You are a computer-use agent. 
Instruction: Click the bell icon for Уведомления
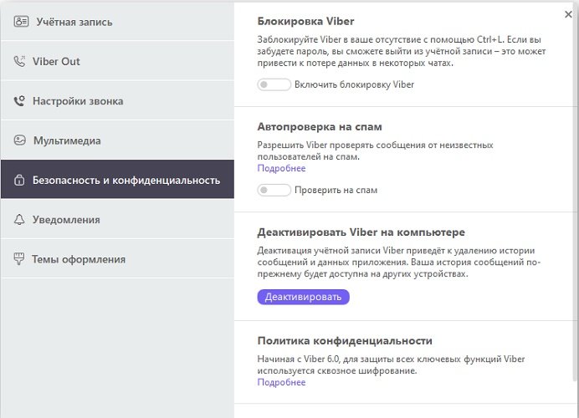coord(19,220)
